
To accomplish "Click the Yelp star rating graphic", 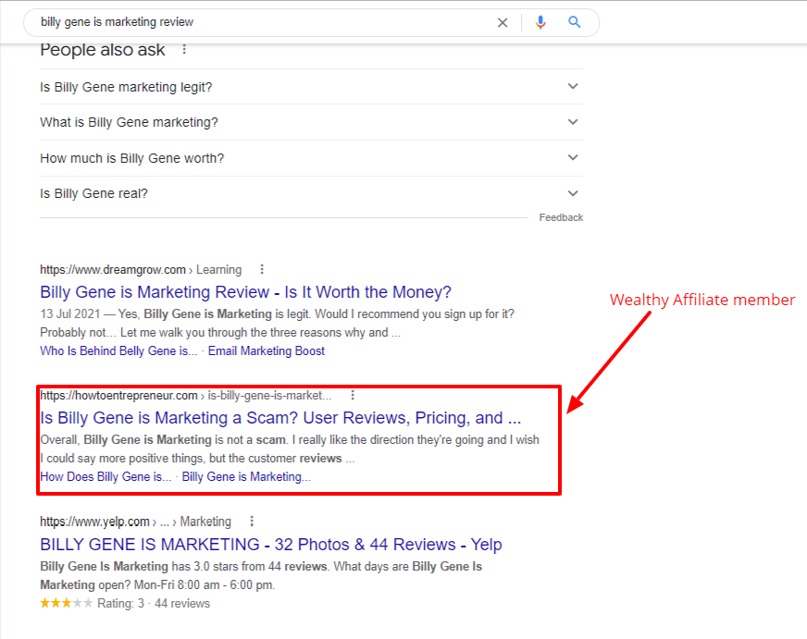I will [67, 603].
